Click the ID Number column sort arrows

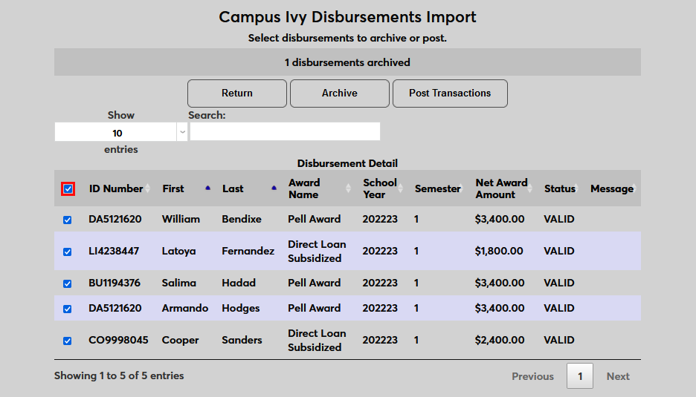[x=147, y=188]
